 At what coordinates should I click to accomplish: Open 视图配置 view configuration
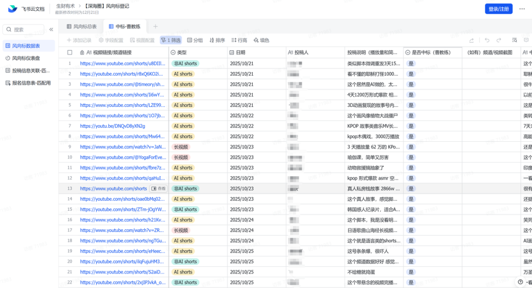pos(142,40)
